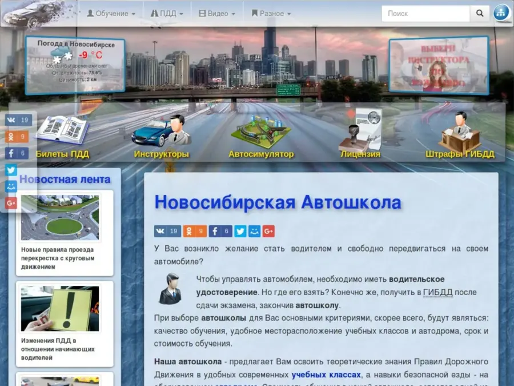Share via Twitter in left floating sidebar
This screenshot has width=514, height=386.
coord(11,170)
